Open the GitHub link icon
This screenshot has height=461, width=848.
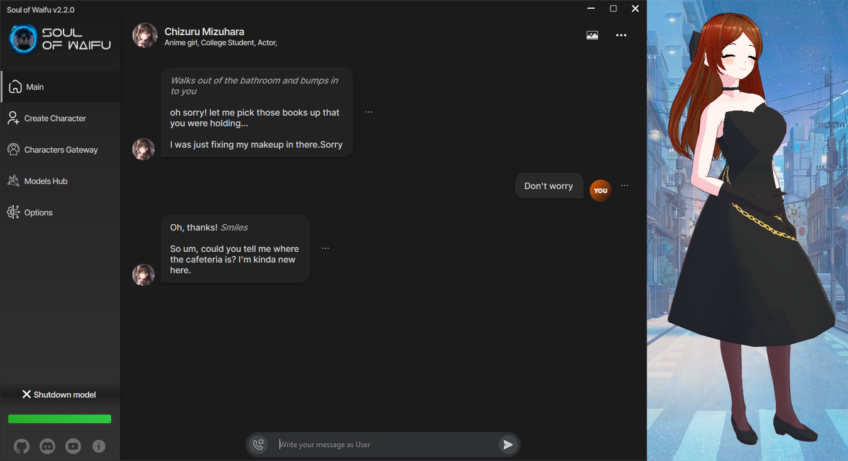21,447
